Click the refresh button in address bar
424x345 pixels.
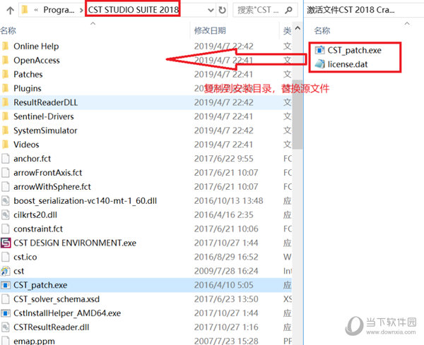[x=222, y=11]
